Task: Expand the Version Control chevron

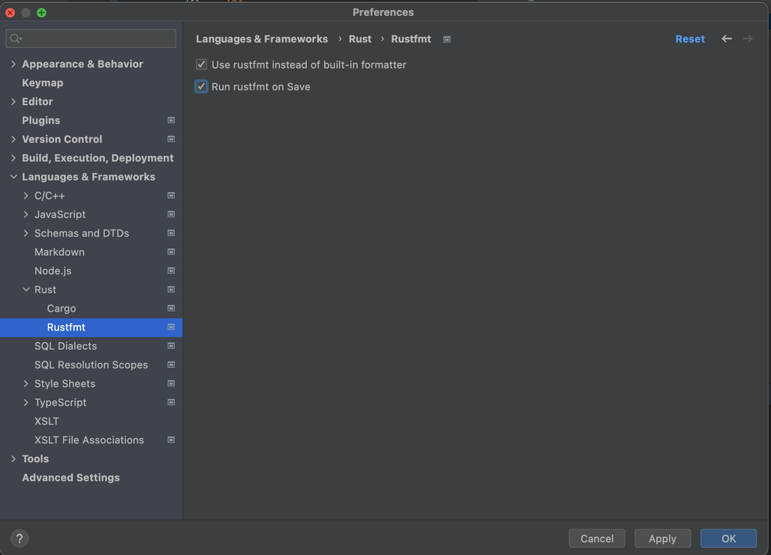Action: tap(13, 139)
